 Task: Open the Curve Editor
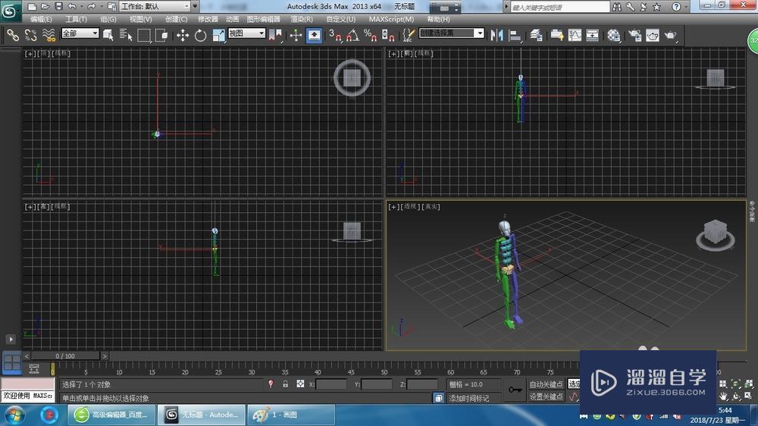tap(575, 36)
